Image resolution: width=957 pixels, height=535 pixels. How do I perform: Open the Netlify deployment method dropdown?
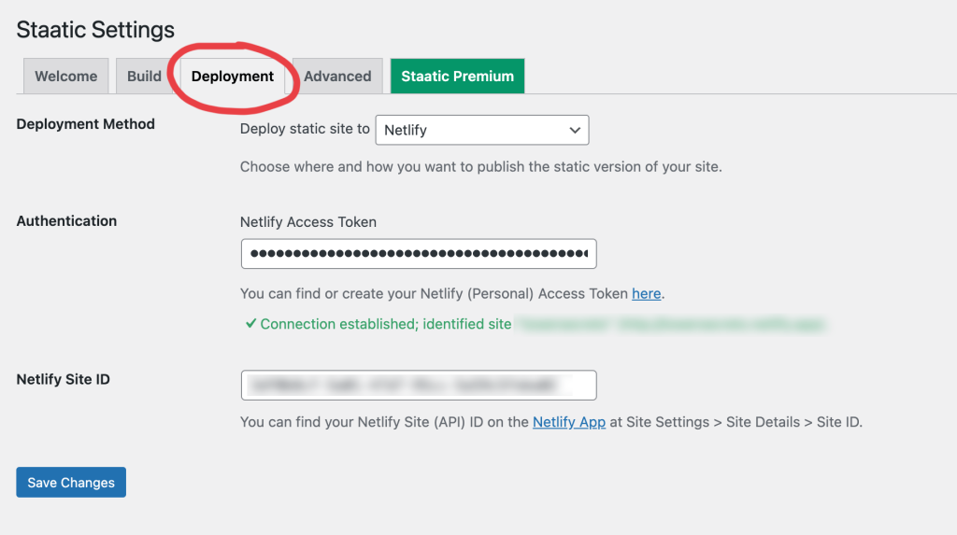(481, 131)
